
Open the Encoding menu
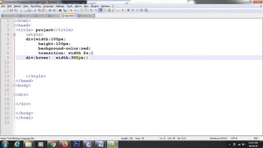click(36, 6)
